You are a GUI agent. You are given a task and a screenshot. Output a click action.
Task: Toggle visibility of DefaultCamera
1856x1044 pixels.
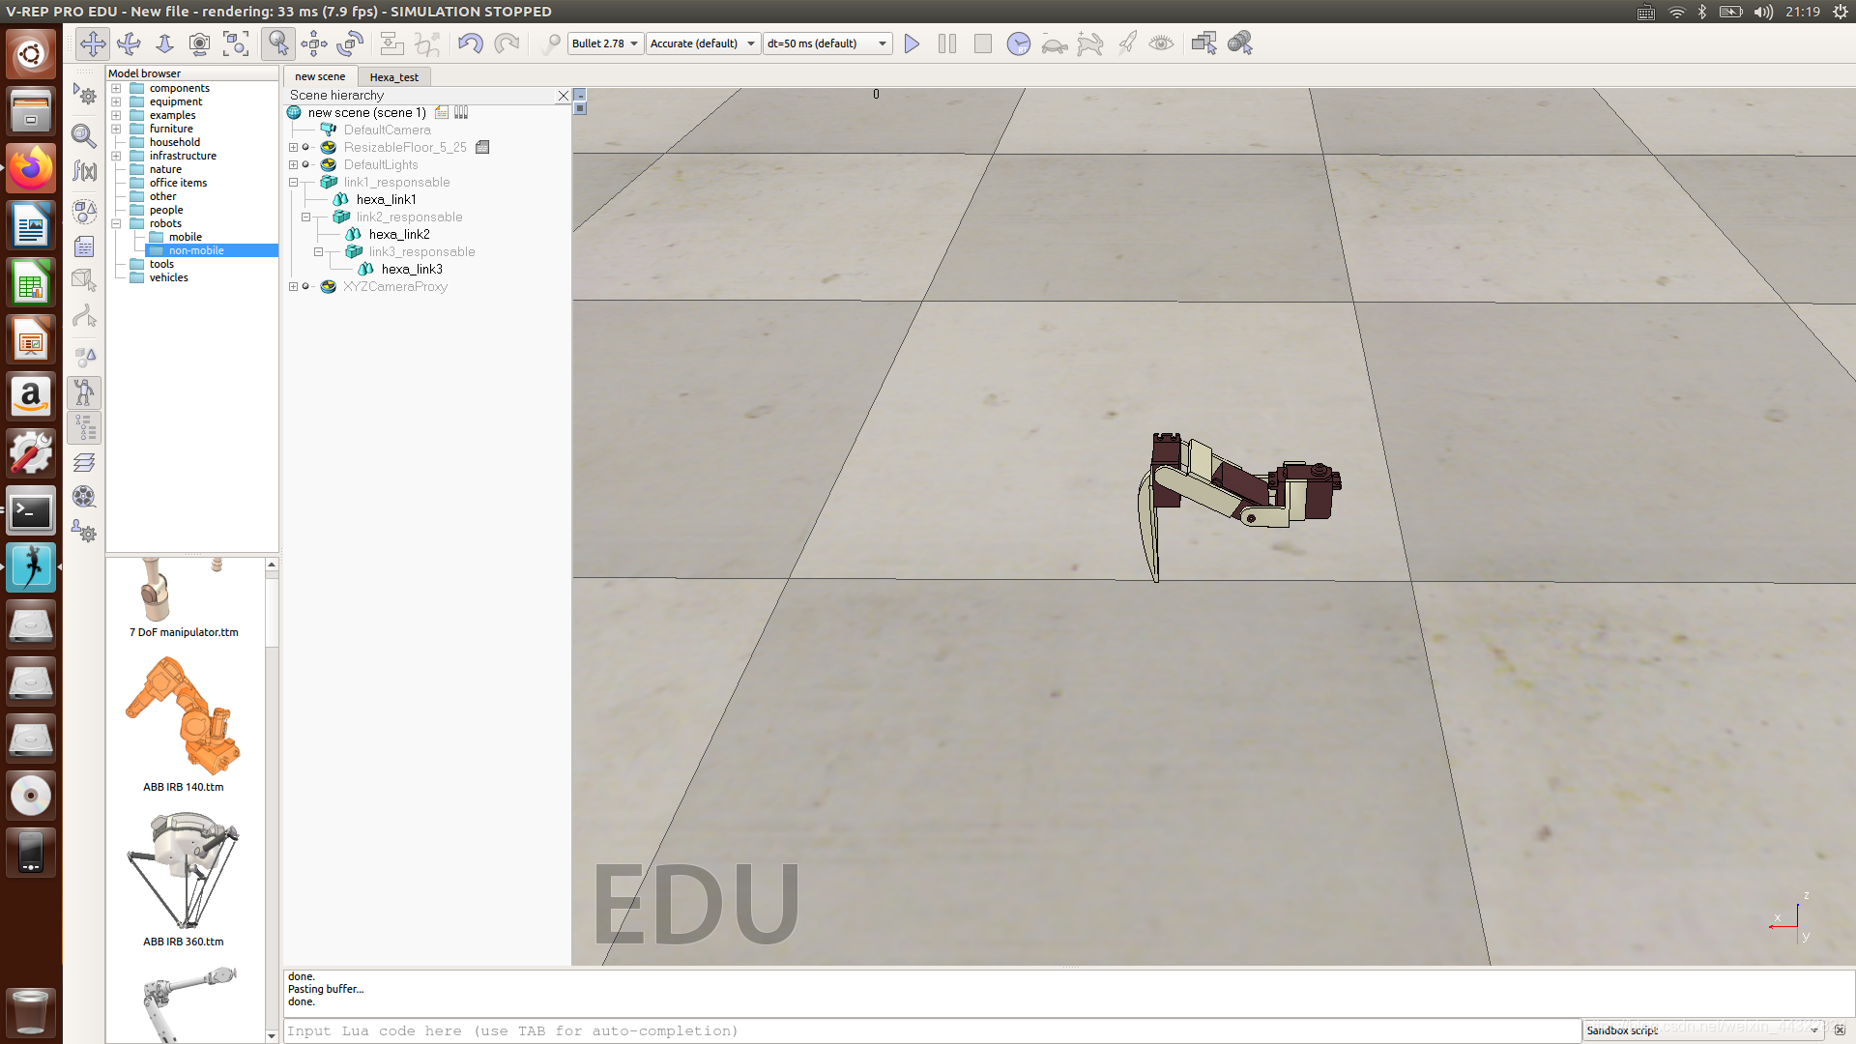[329, 129]
